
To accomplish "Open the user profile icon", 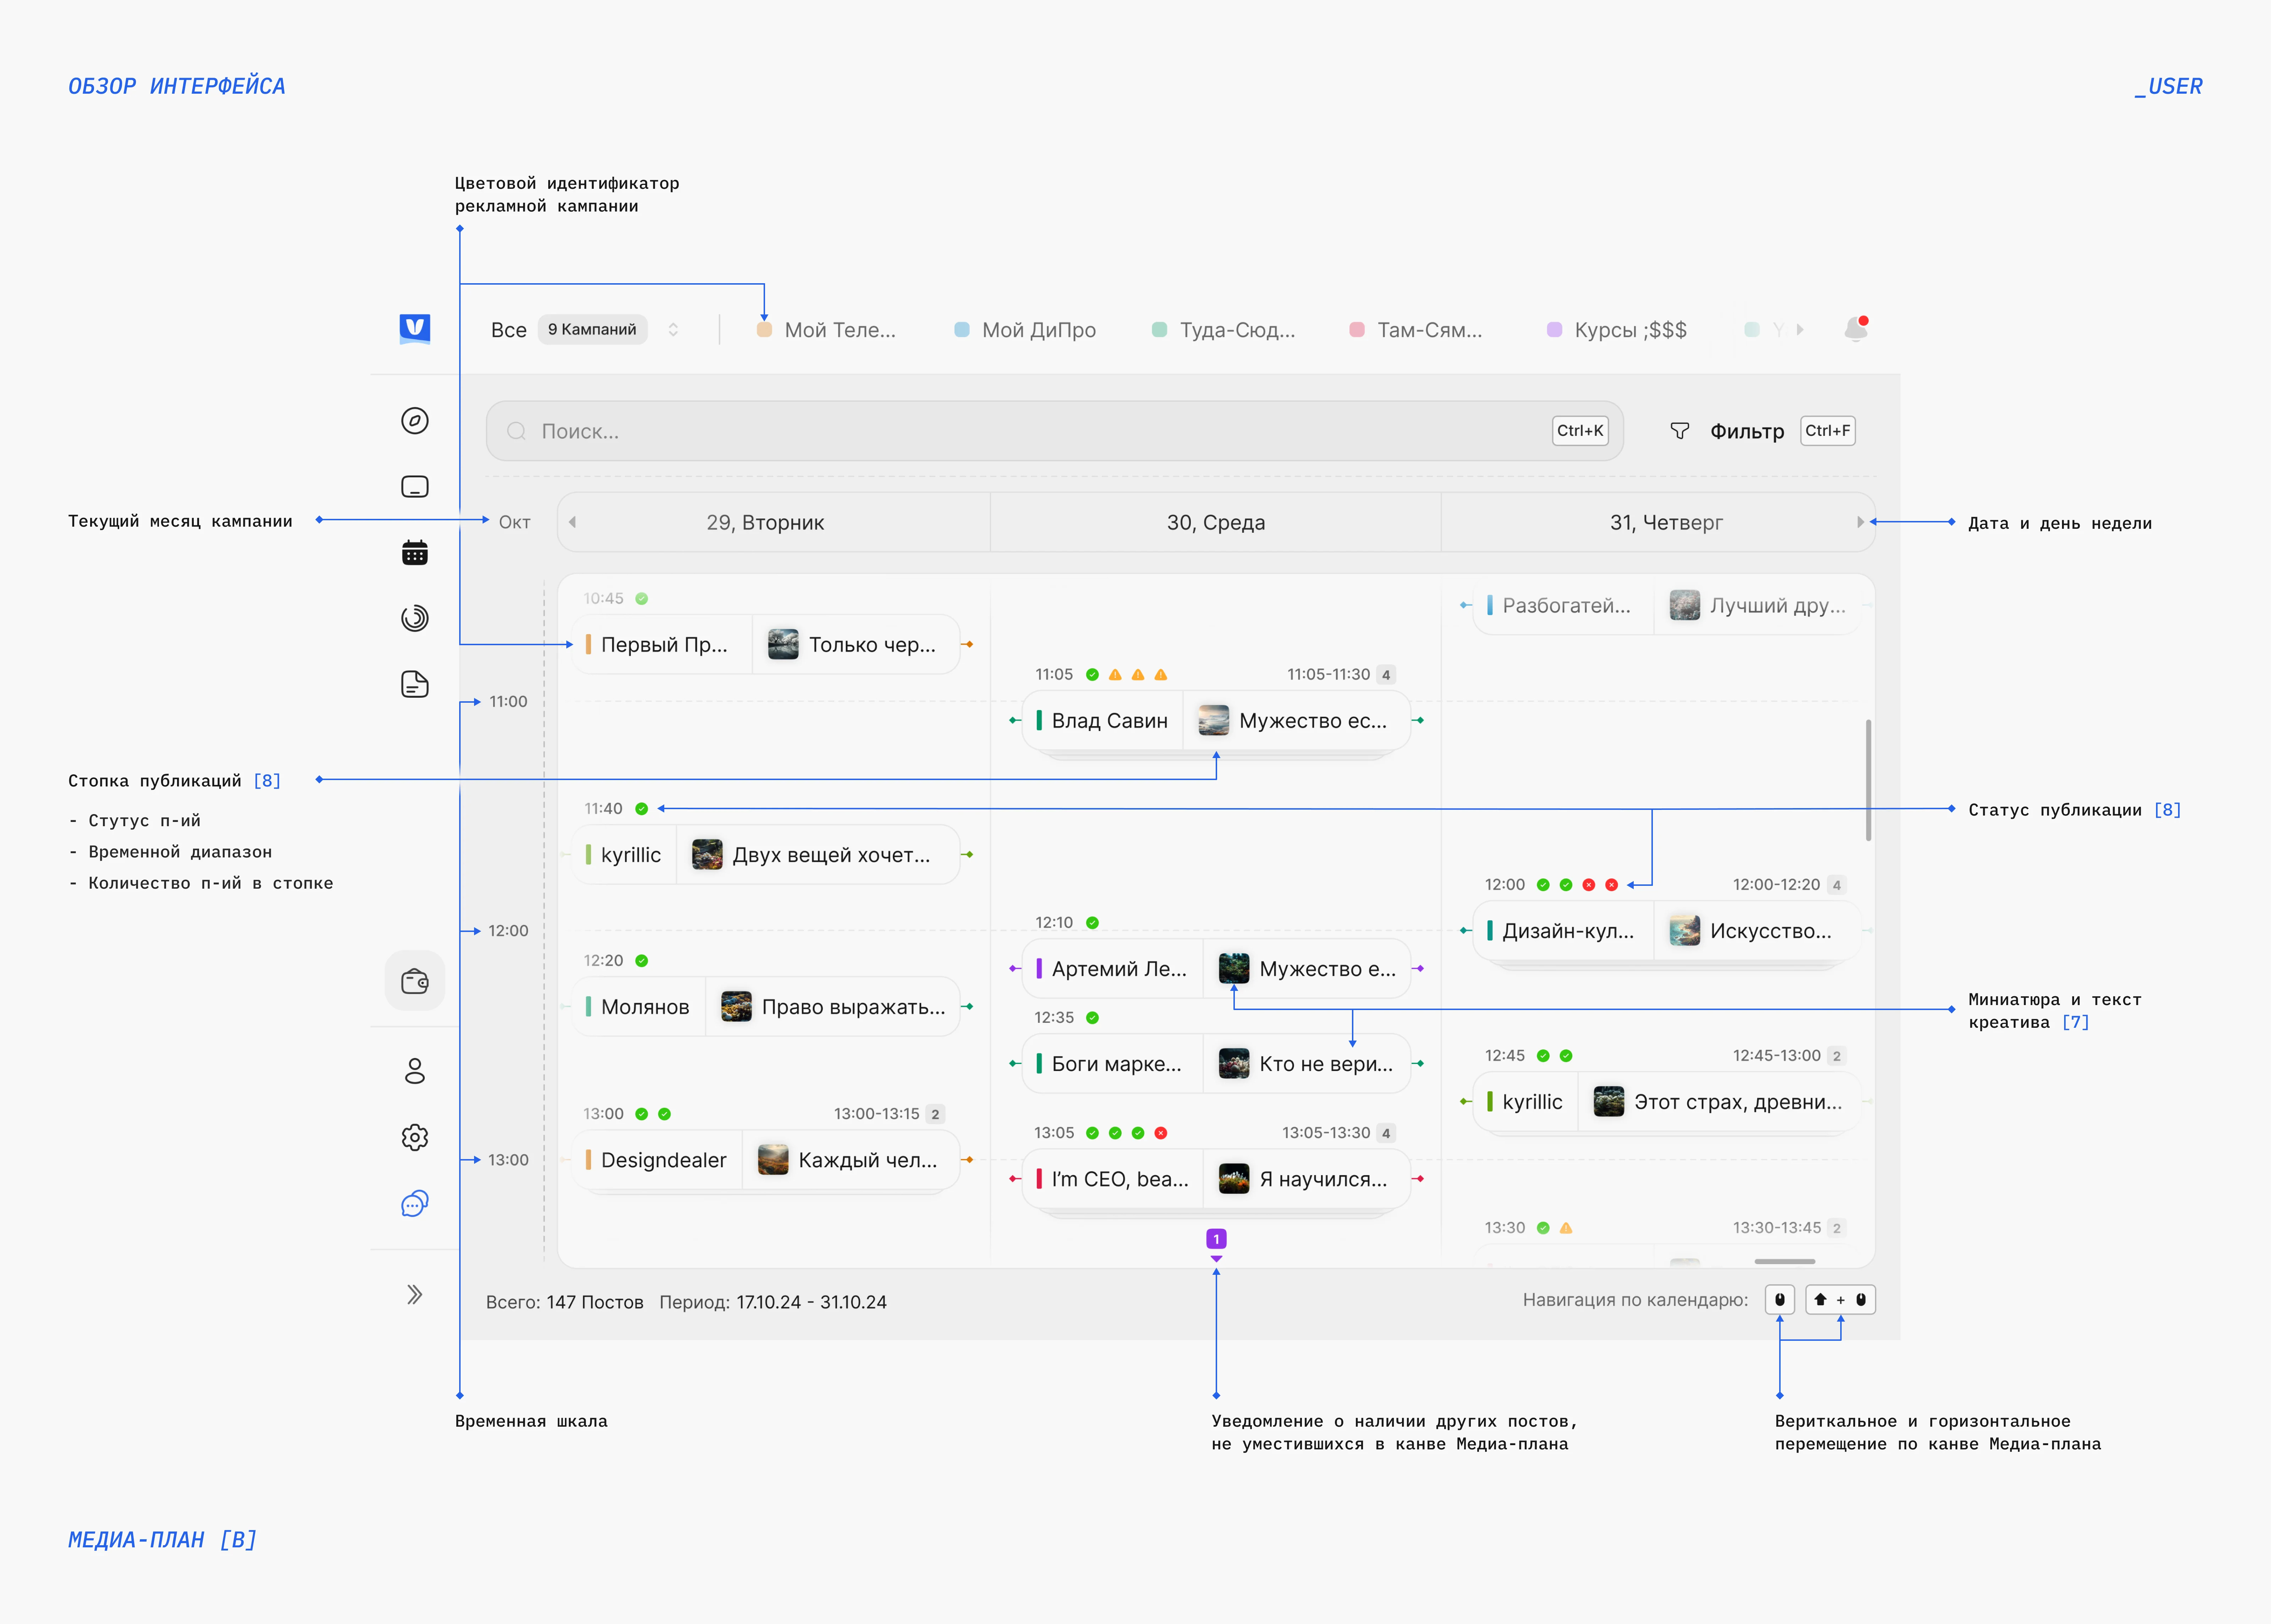I will click(x=415, y=1071).
